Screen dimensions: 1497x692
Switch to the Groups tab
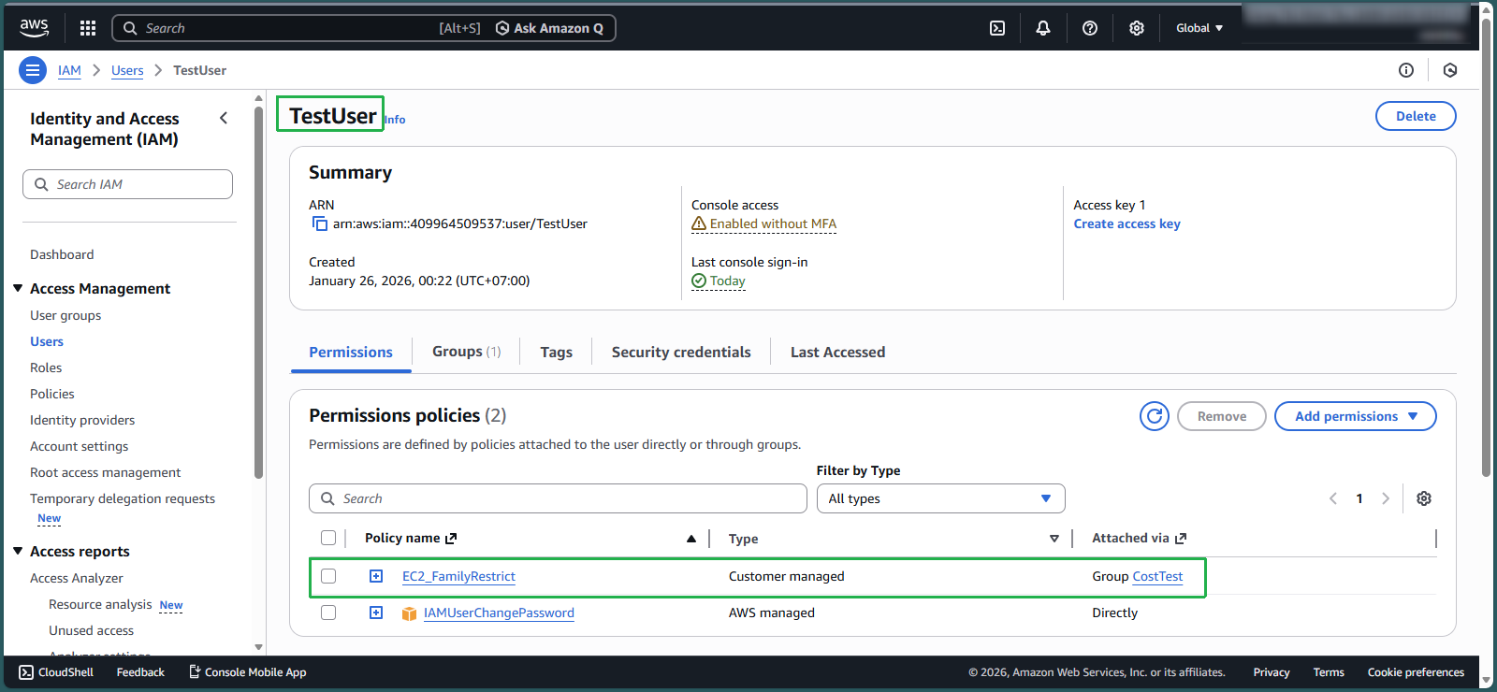(x=466, y=352)
